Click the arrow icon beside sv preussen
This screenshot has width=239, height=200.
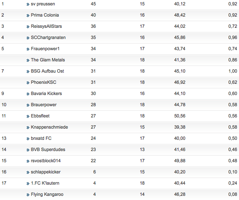pos(28,5)
